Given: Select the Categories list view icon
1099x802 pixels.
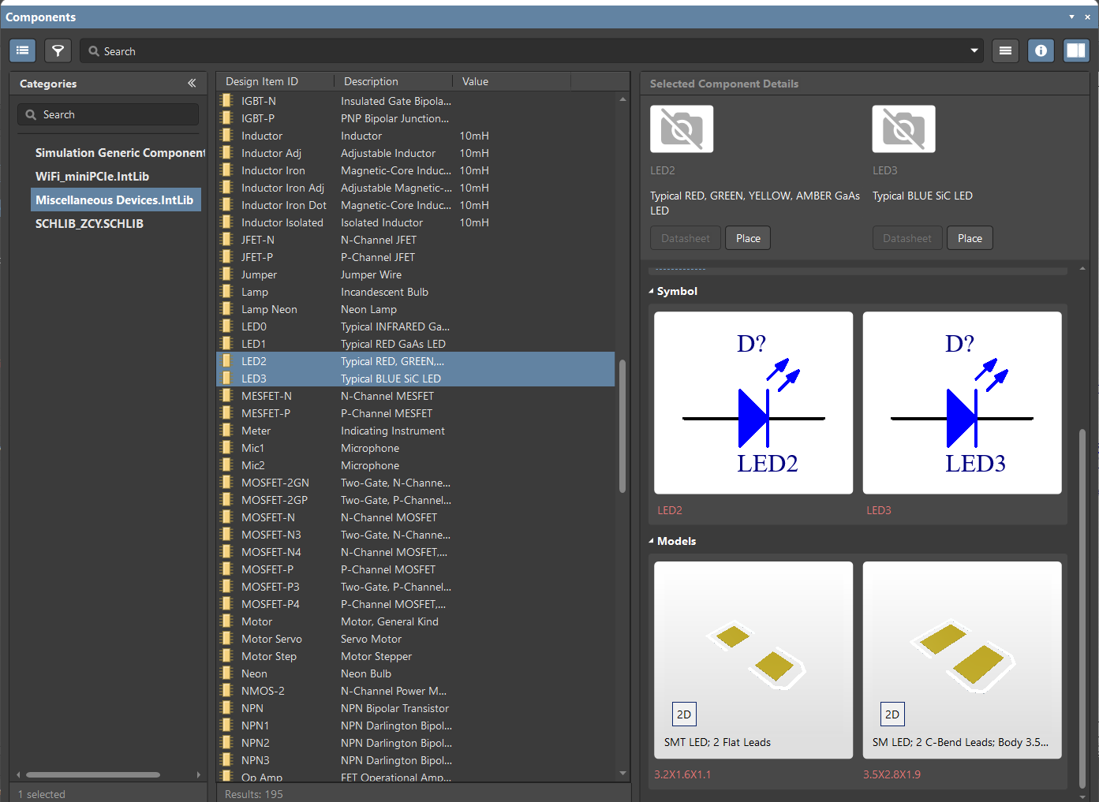Looking at the screenshot, I should [x=21, y=50].
